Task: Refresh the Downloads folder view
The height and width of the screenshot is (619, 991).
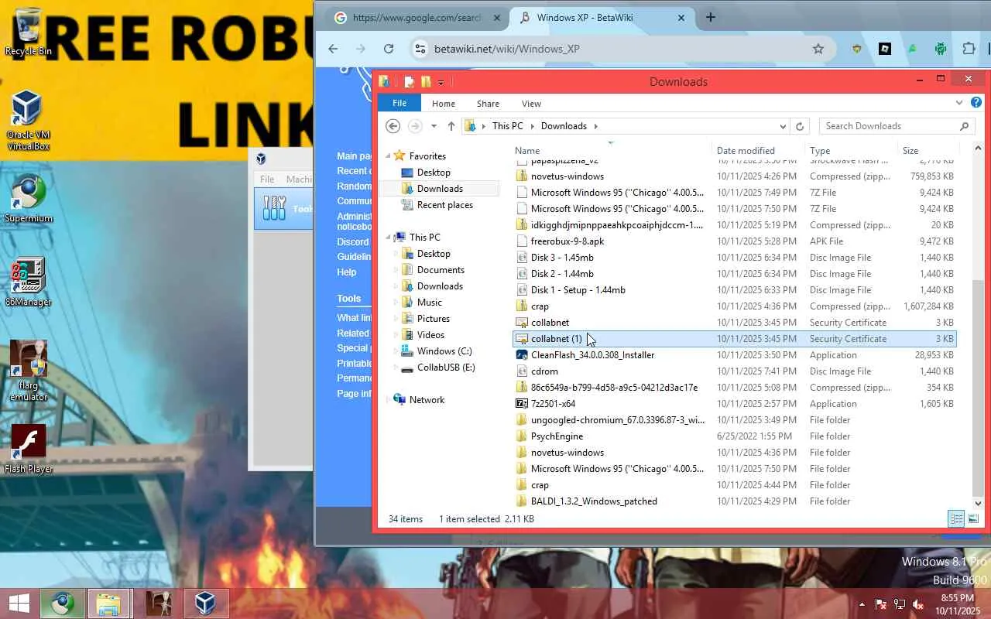Action: click(801, 126)
